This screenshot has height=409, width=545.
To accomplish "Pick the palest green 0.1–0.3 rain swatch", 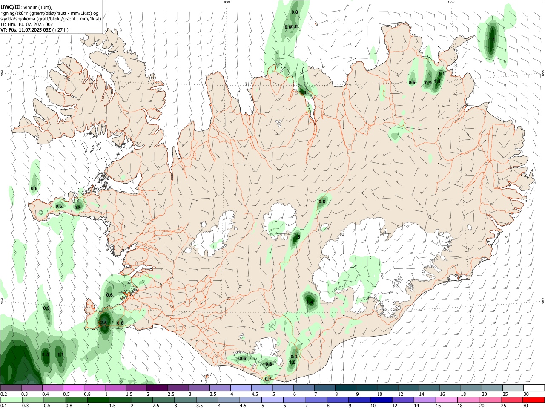I will [11, 400].
